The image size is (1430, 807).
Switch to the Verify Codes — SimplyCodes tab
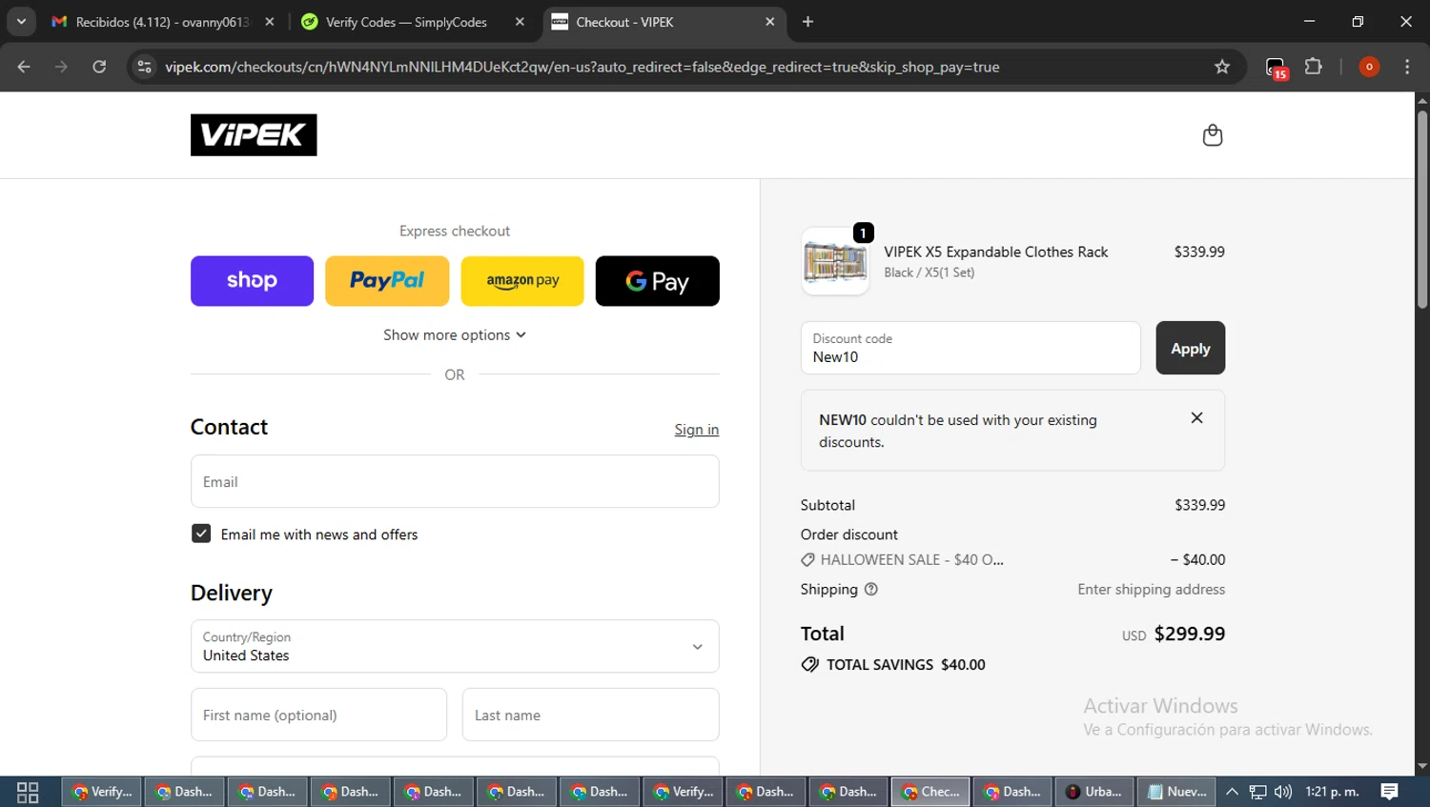(405, 22)
